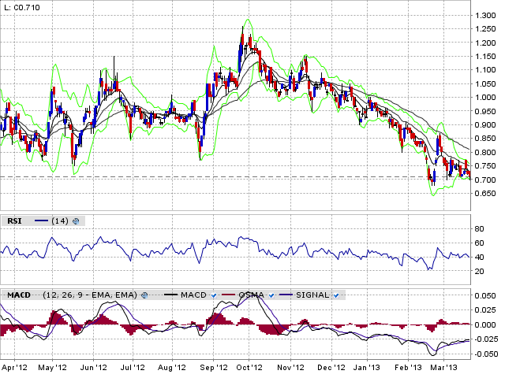The image size is (505, 378).
Task: Click the Oct '12 date axis label
Action: click(x=249, y=368)
